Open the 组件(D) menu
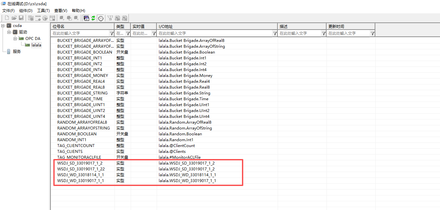The width and height of the screenshot is (440, 210). point(26,11)
